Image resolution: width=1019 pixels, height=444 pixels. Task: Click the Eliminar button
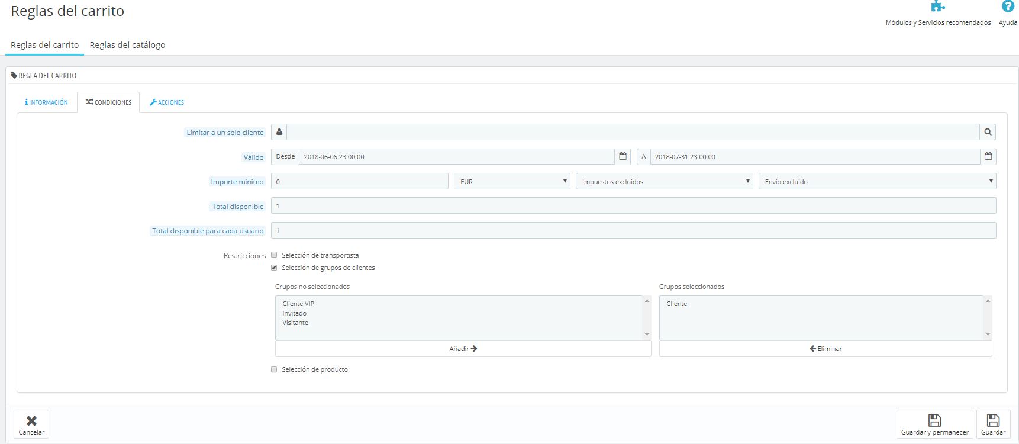825,349
